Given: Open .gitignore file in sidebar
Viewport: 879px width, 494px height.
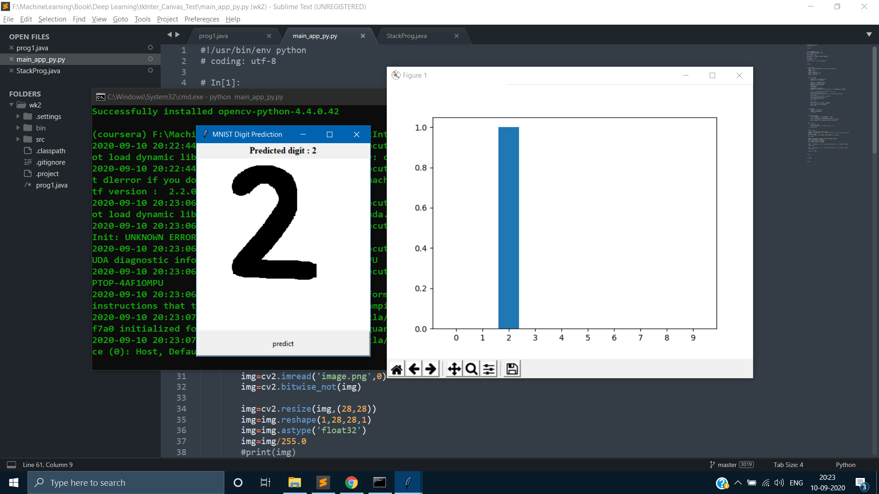Looking at the screenshot, I should click(x=50, y=162).
